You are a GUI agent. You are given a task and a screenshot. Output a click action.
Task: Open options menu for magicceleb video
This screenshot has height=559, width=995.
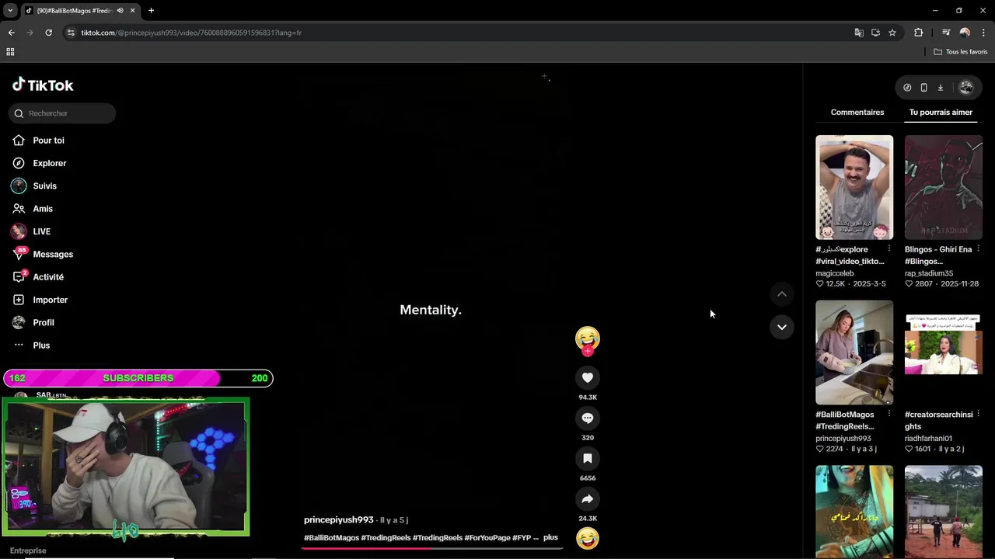(889, 249)
